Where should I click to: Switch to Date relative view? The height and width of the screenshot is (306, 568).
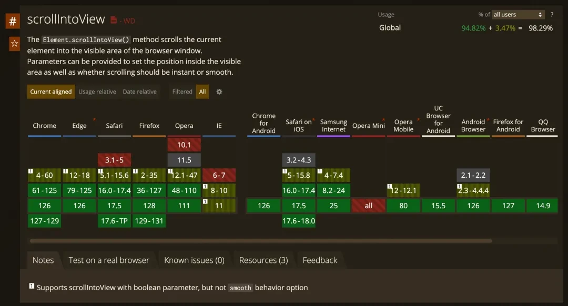tap(139, 91)
